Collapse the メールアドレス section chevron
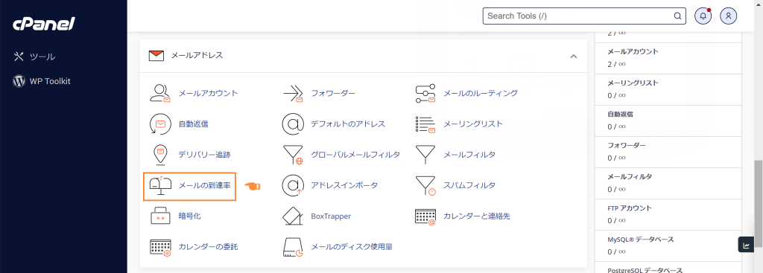This screenshot has width=763, height=273. tap(574, 57)
